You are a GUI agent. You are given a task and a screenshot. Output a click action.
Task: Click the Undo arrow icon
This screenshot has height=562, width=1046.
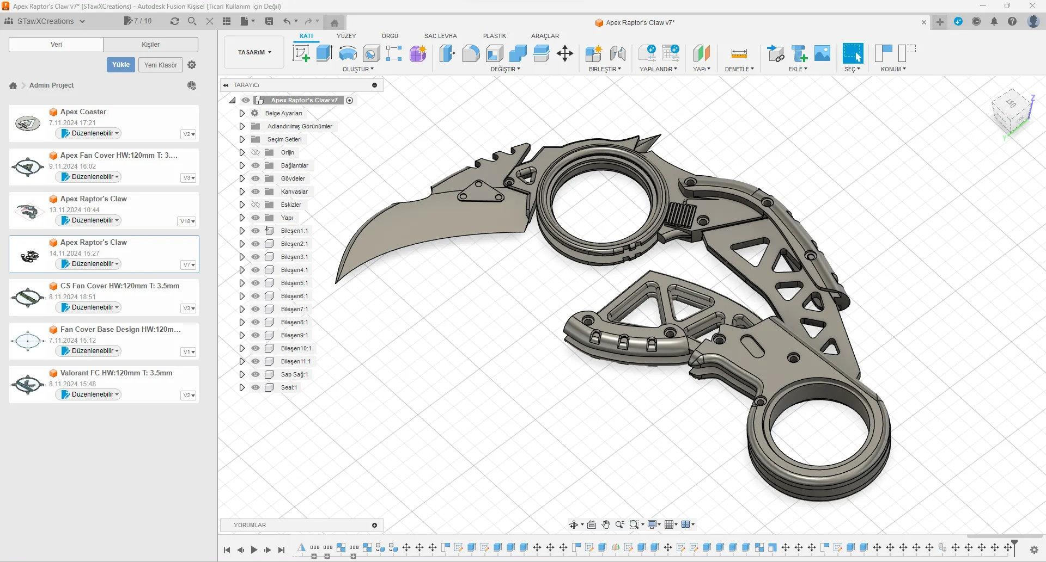tap(287, 21)
